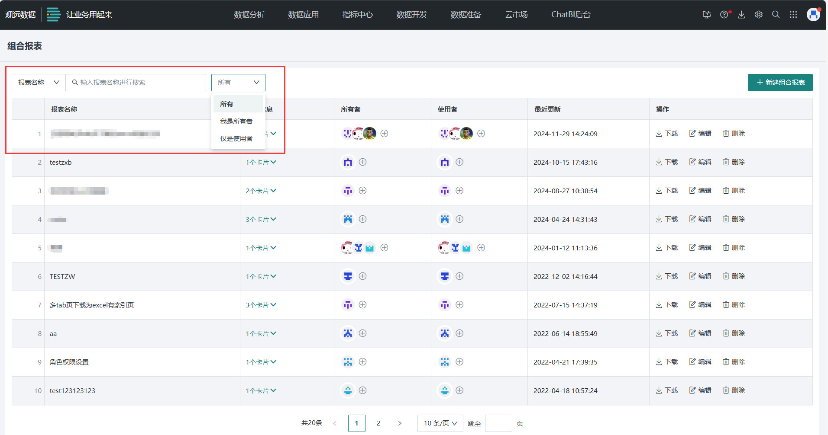
Task: Edit the 角色权限设置 report
Action: click(700, 362)
